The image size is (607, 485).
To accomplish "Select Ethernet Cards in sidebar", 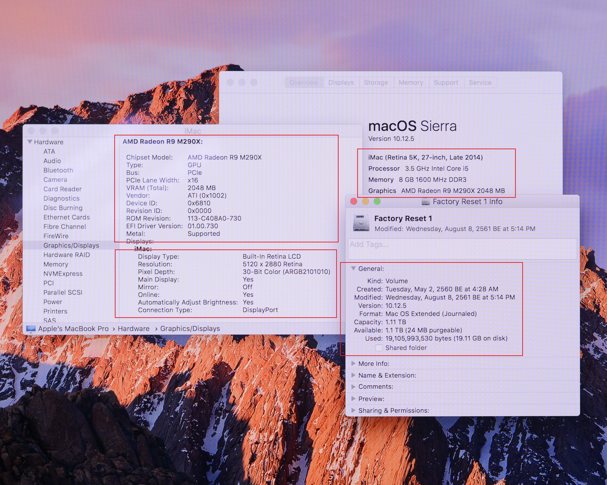I will click(x=67, y=217).
